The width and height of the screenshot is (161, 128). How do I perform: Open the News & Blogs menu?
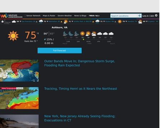[x=80, y=16]
